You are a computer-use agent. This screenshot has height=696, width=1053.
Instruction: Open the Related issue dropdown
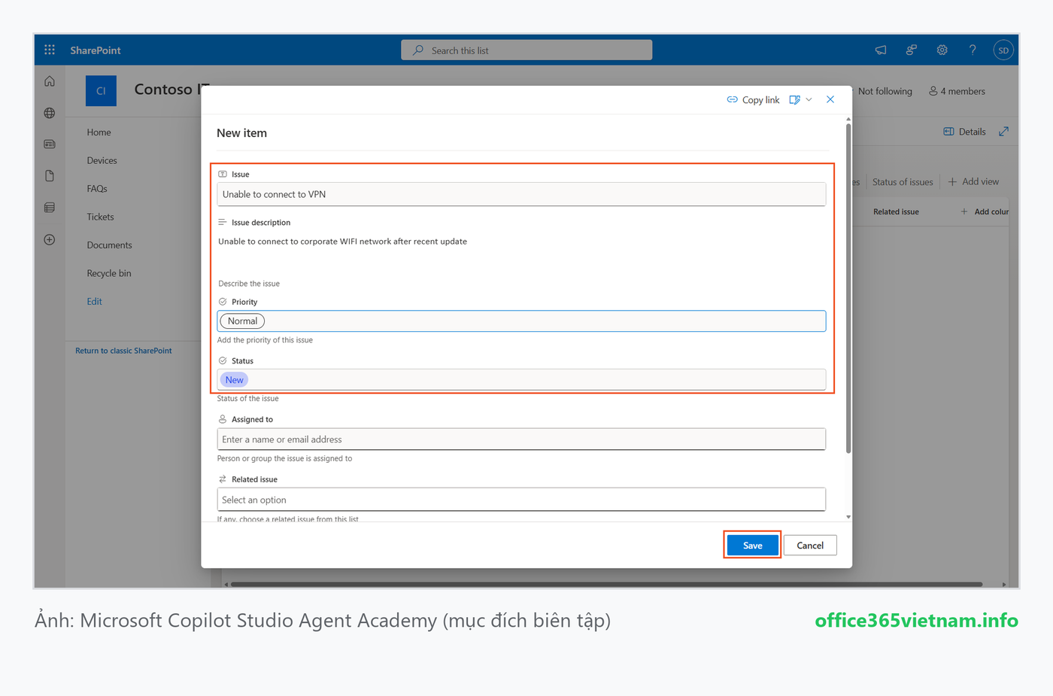click(x=521, y=500)
